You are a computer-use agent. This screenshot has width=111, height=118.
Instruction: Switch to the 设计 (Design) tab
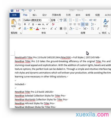click(44, 15)
